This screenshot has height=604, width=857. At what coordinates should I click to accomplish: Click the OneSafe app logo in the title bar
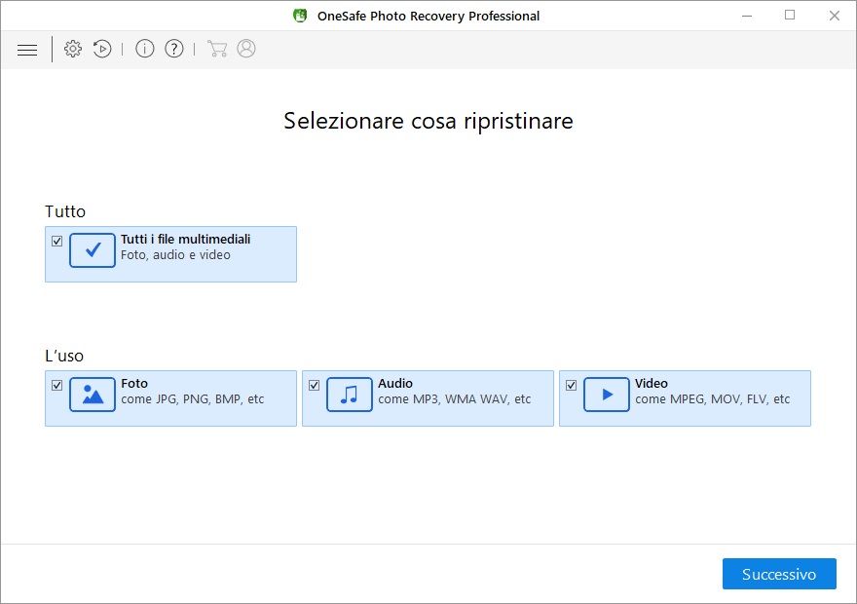(300, 16)
